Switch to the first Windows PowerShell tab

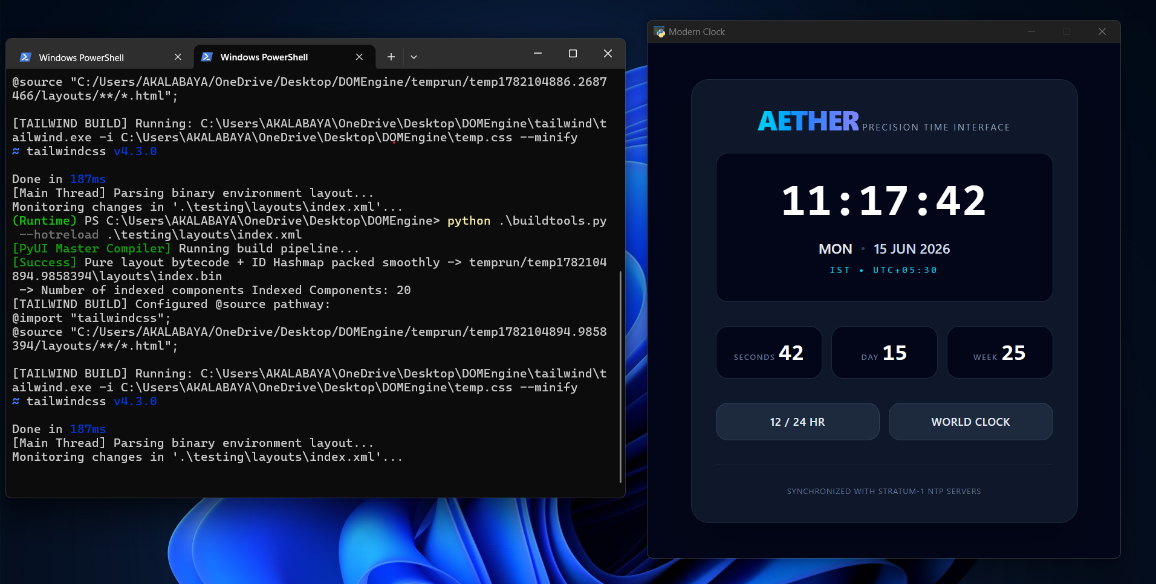pos(100,57)
